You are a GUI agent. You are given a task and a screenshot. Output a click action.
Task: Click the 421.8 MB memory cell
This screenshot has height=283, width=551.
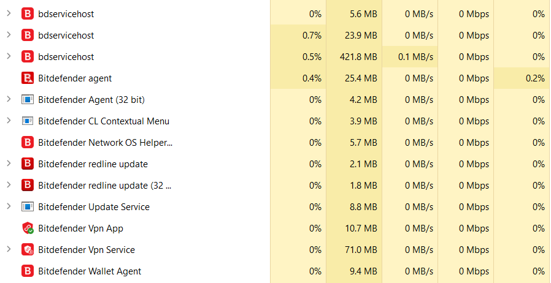(x=361, y=57)
